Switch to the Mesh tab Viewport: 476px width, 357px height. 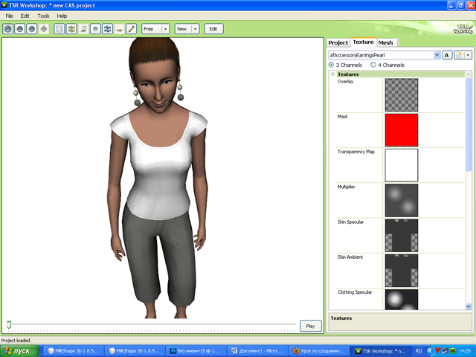(x=386, y=43)
